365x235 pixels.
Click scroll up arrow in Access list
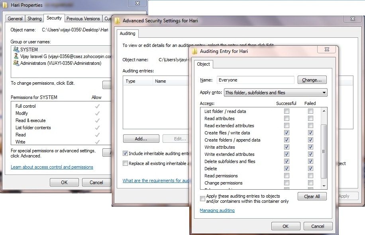coord(324,111)
